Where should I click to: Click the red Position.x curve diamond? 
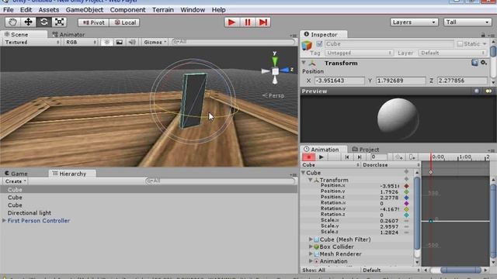point(406,186)
